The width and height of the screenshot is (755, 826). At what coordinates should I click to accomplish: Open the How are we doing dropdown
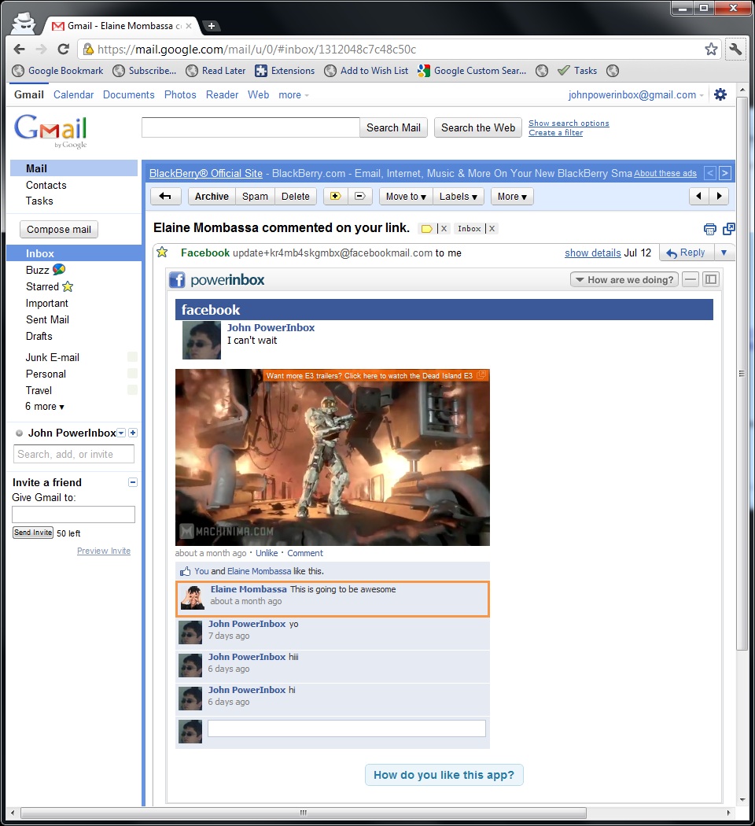[624, 280]
